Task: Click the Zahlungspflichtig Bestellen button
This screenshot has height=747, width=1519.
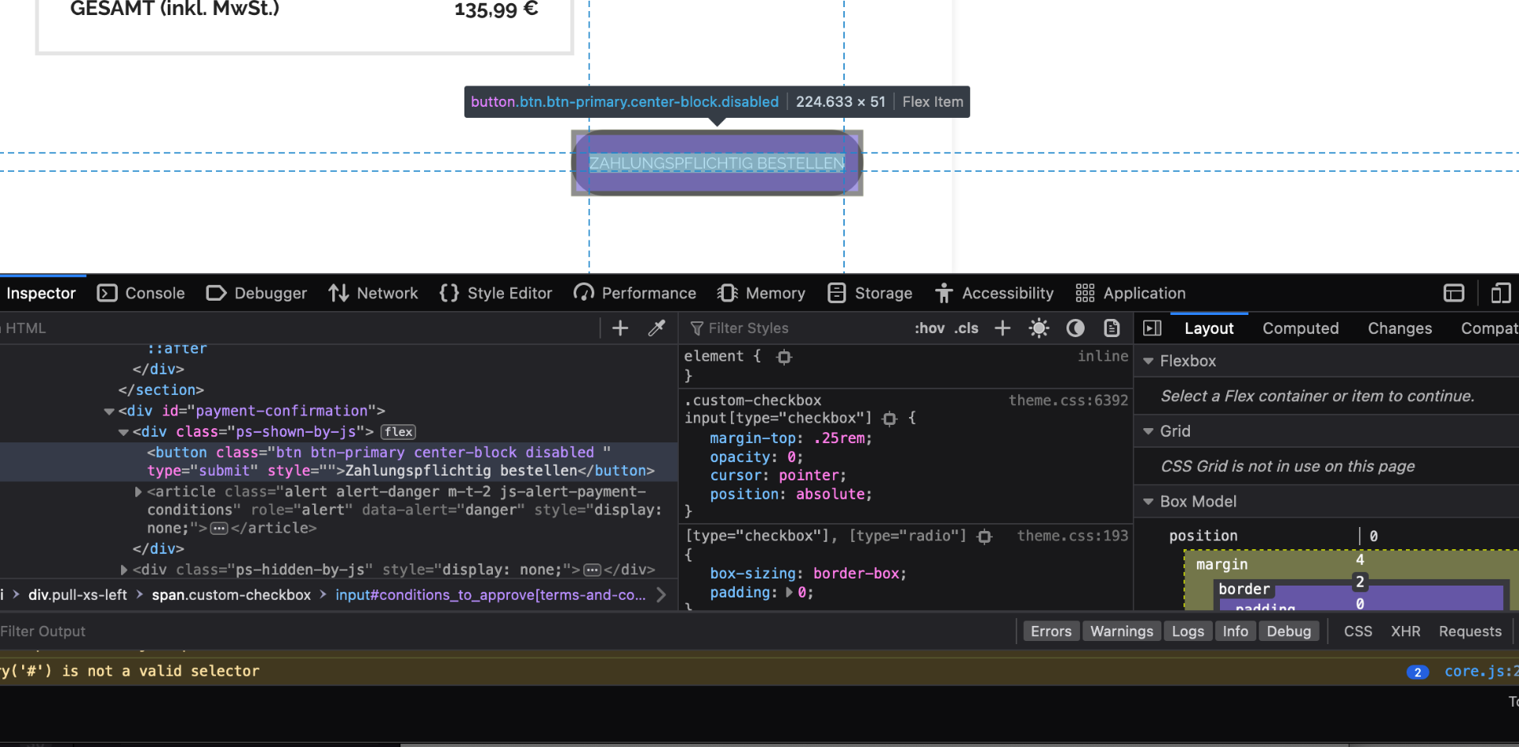Action: (x=717, y=163)
